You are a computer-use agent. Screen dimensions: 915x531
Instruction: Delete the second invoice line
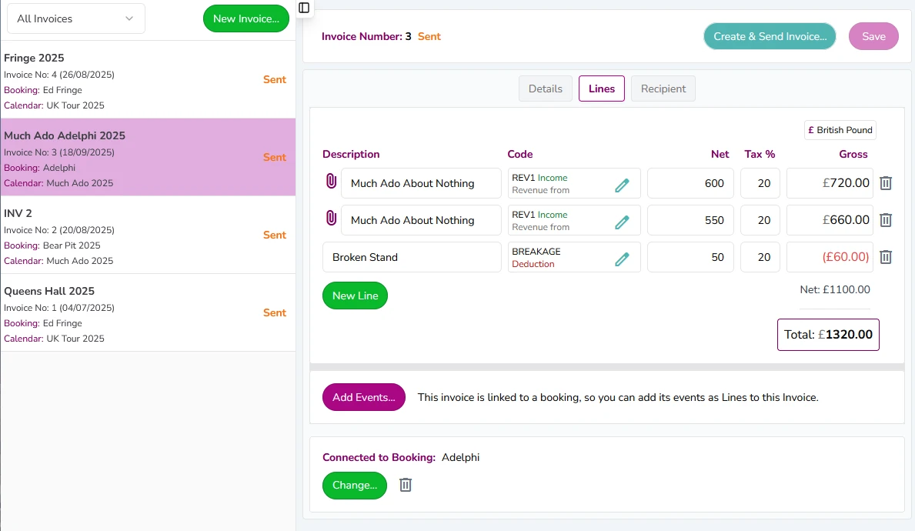point(886,220)
